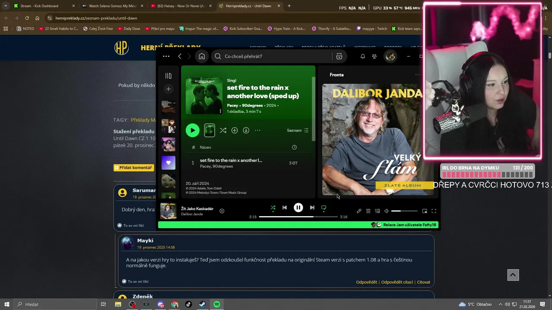
Task: Open Spotify notifications bell
Action: [363, 56]
